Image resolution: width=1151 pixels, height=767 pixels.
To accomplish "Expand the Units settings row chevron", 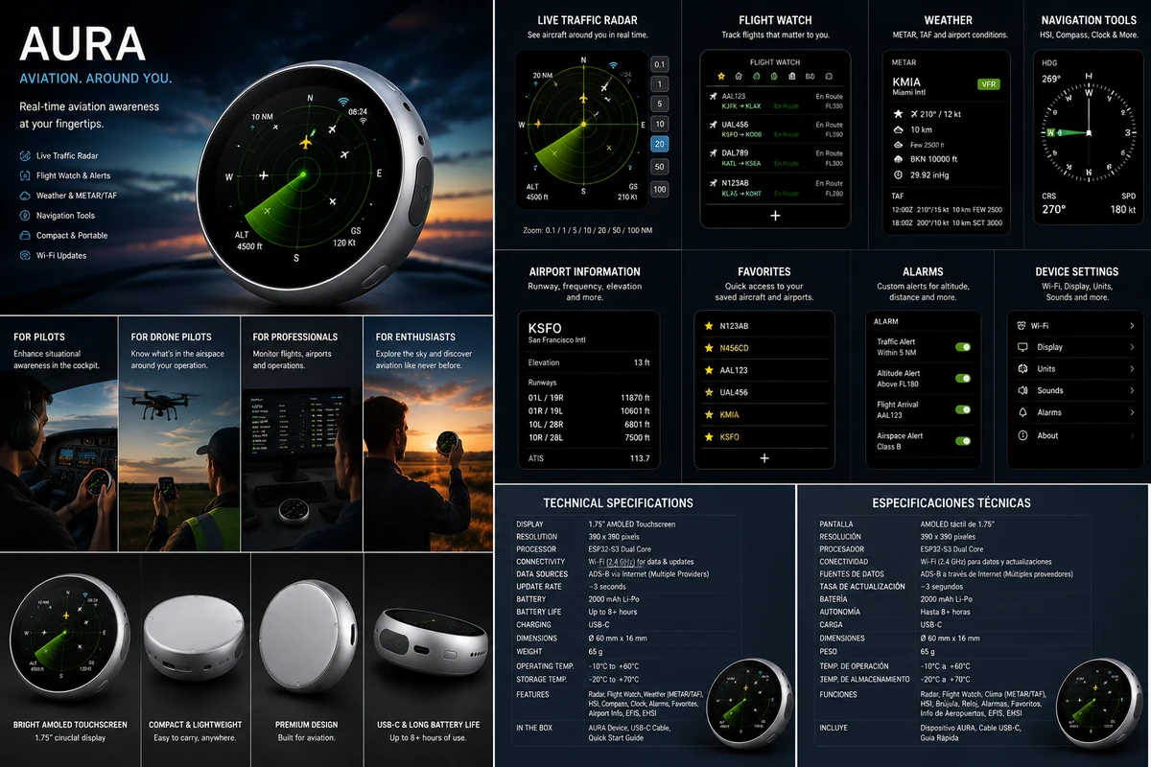I will 1133,369.
